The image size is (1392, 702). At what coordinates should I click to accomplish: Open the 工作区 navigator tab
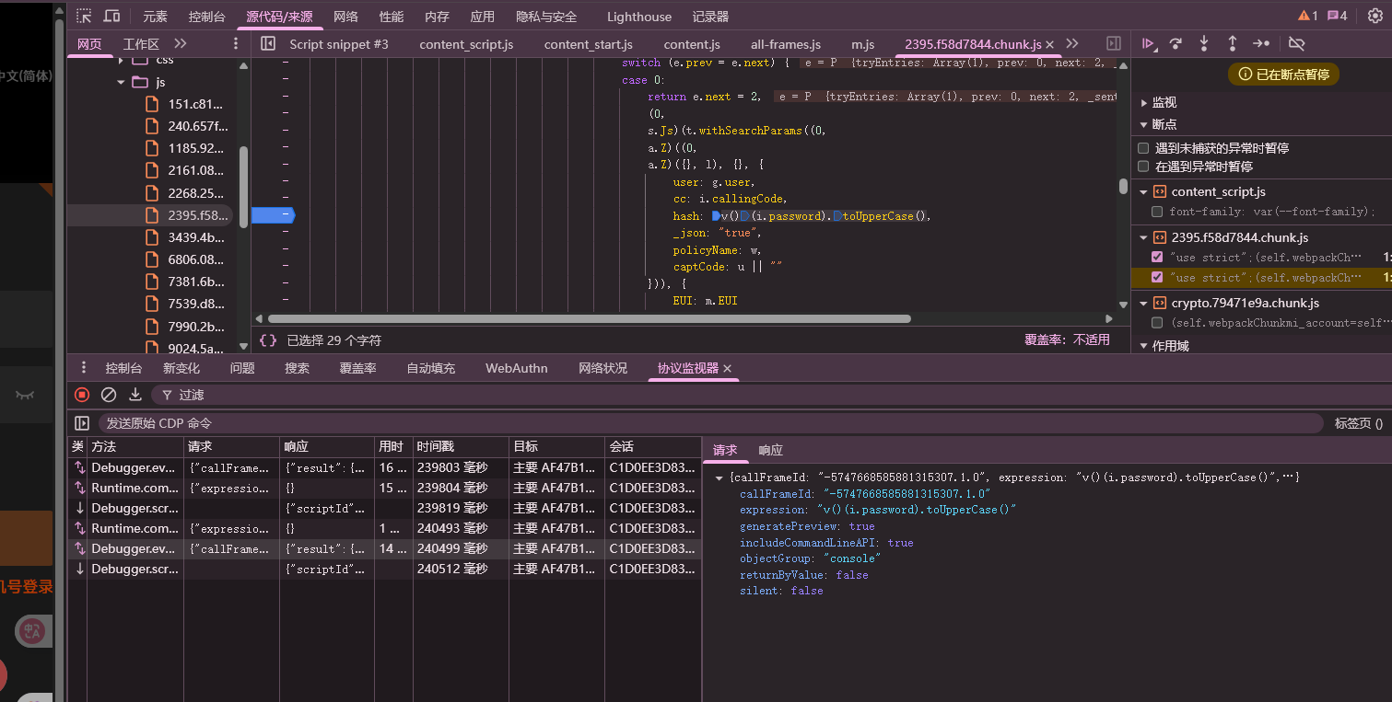coord(141,44)
